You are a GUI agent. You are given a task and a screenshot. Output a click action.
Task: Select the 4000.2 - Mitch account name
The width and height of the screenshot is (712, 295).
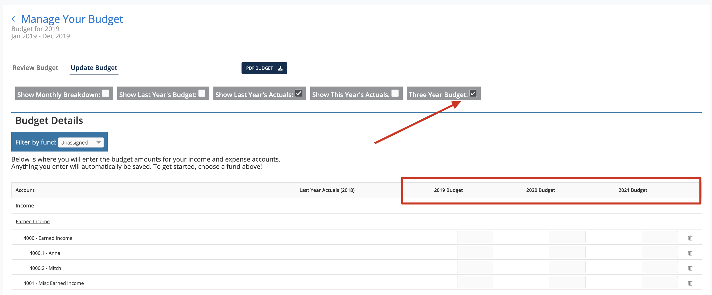(45, 268)
